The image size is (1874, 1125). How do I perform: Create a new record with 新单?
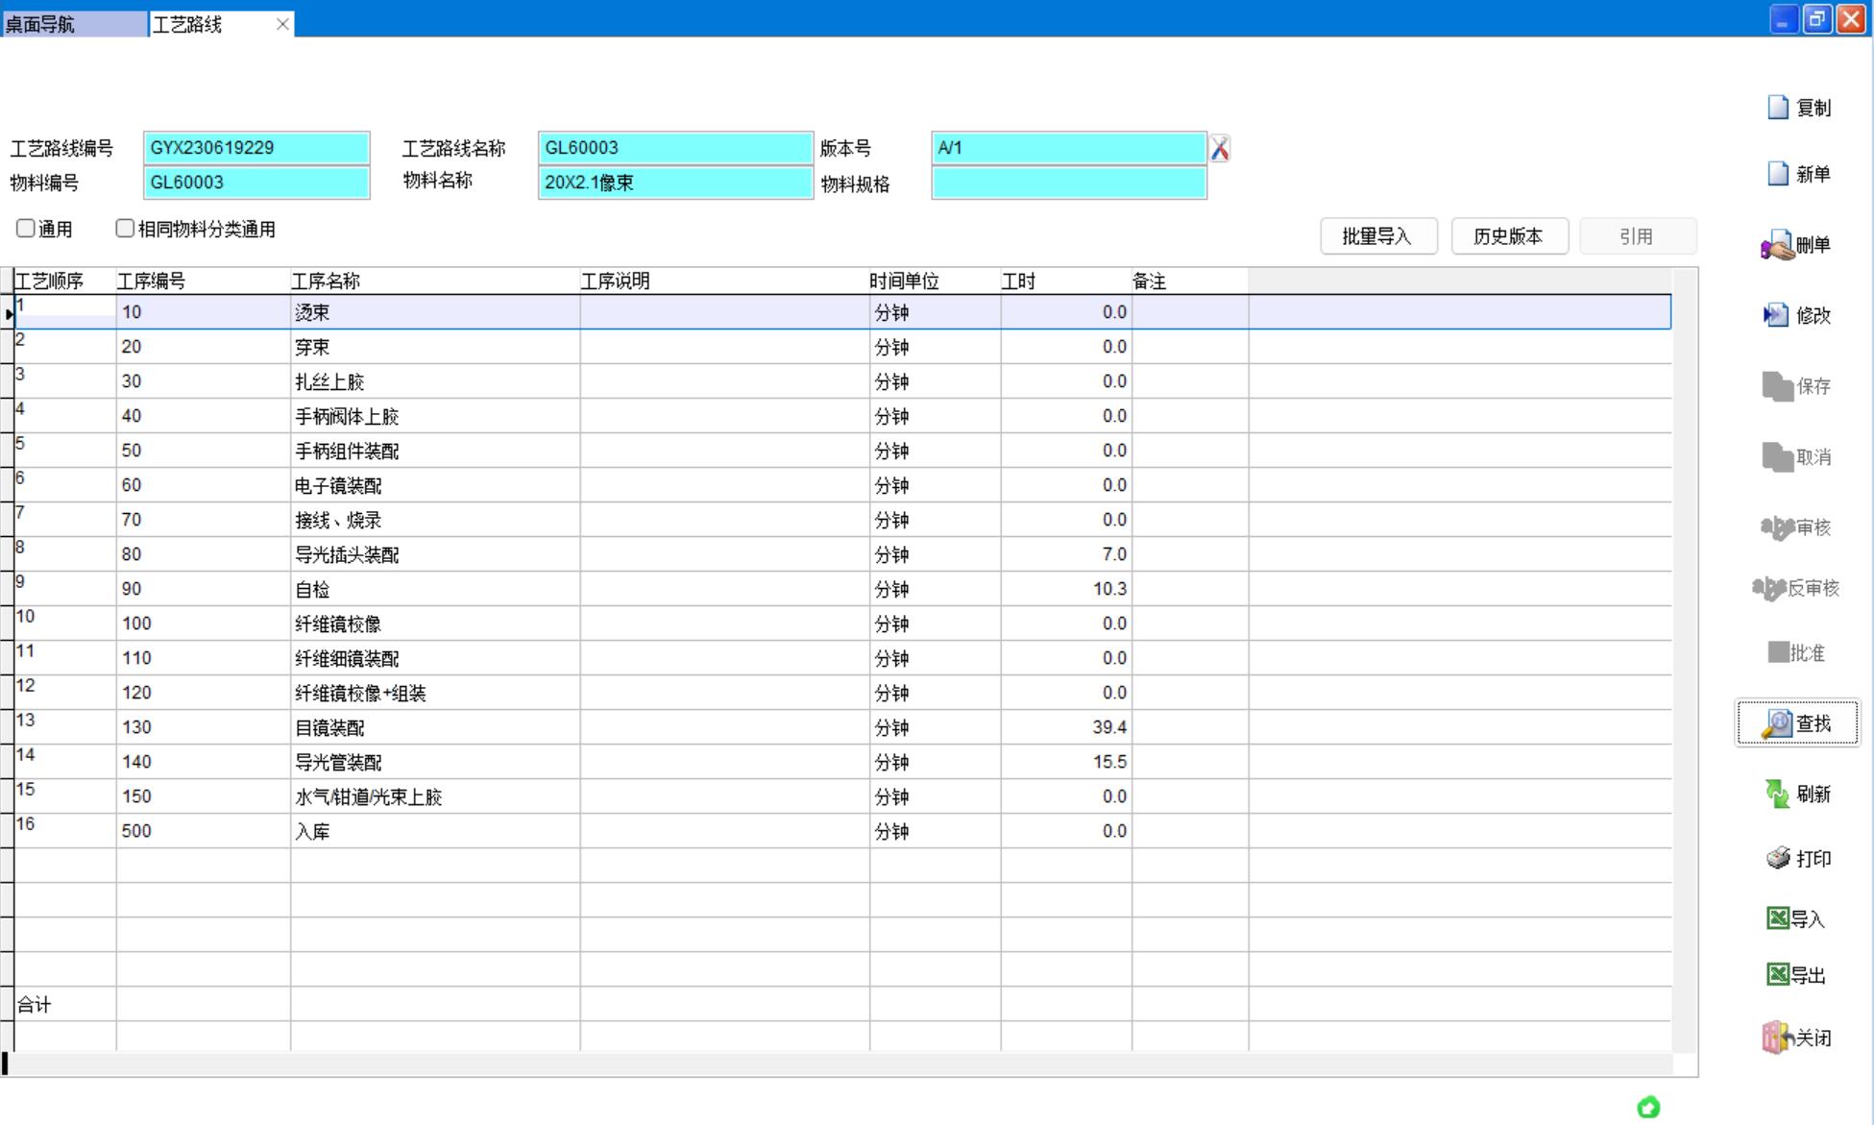pyautogui.click(x=1779, y=174)
